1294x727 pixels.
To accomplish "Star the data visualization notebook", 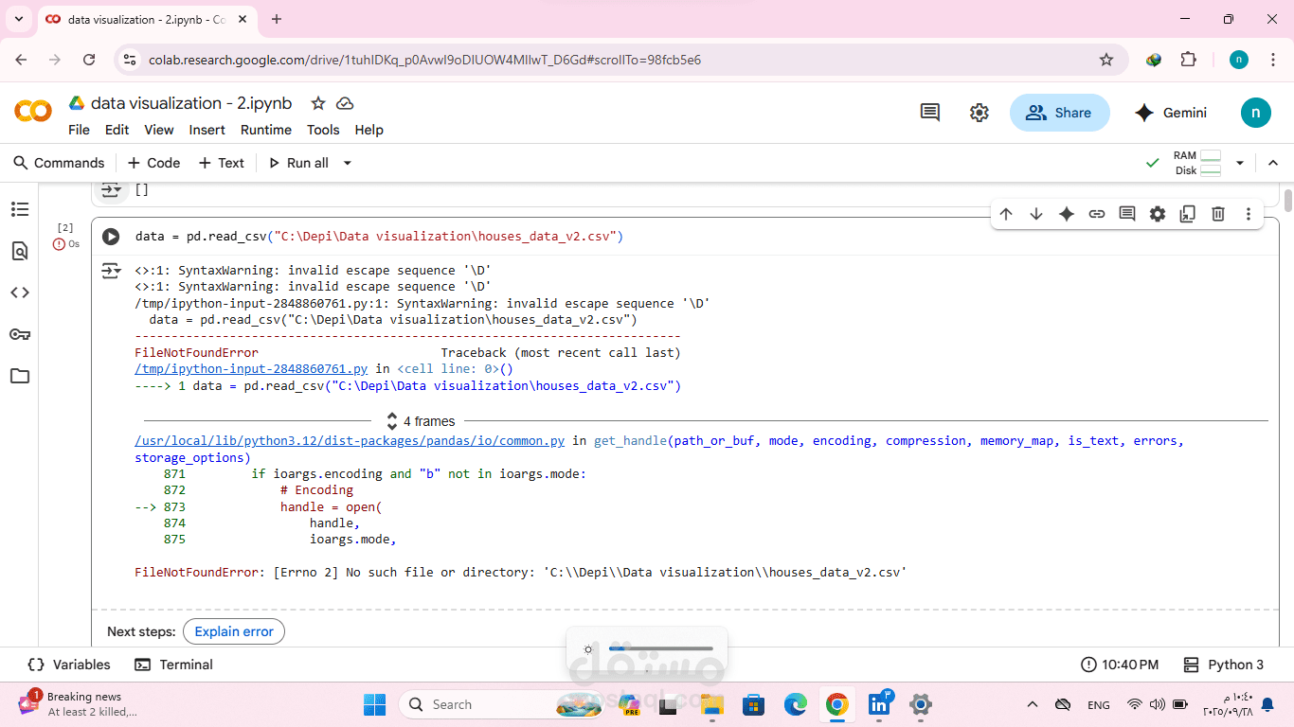I will point(318,103).
